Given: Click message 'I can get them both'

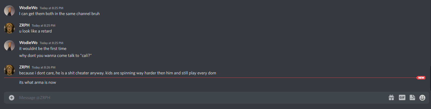Looking at the screenshot, I should click(x=59, y=14).
